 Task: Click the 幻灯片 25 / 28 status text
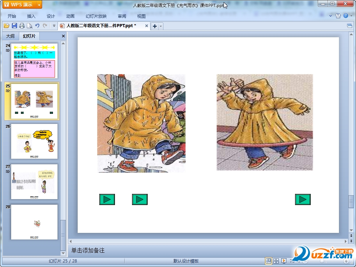63,261
